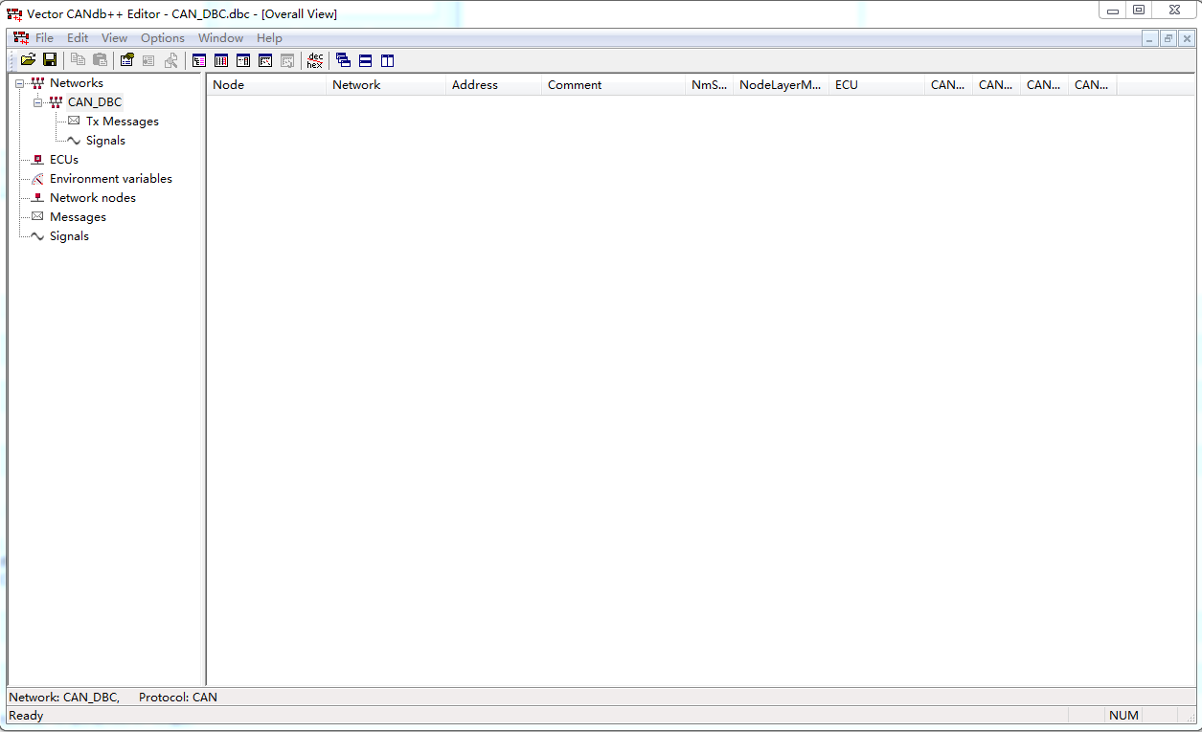The height and width of the screenshot is (732, 1202).
Task: Click the top-level Messages envelope icon
Action: tap(37, 216)
